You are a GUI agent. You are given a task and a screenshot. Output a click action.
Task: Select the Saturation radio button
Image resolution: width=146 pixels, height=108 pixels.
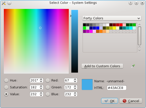click(x=6, y=87)
